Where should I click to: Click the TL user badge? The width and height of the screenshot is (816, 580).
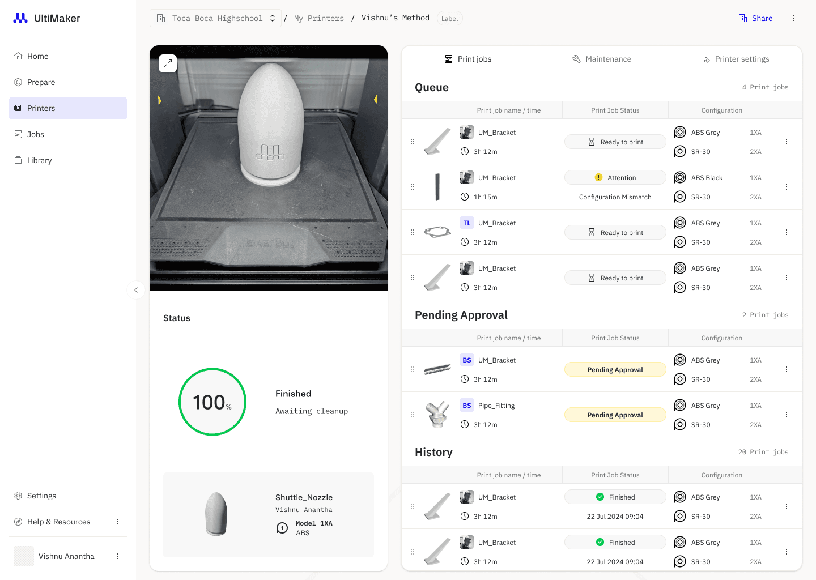pyautogui.click(x=467, y=223)
